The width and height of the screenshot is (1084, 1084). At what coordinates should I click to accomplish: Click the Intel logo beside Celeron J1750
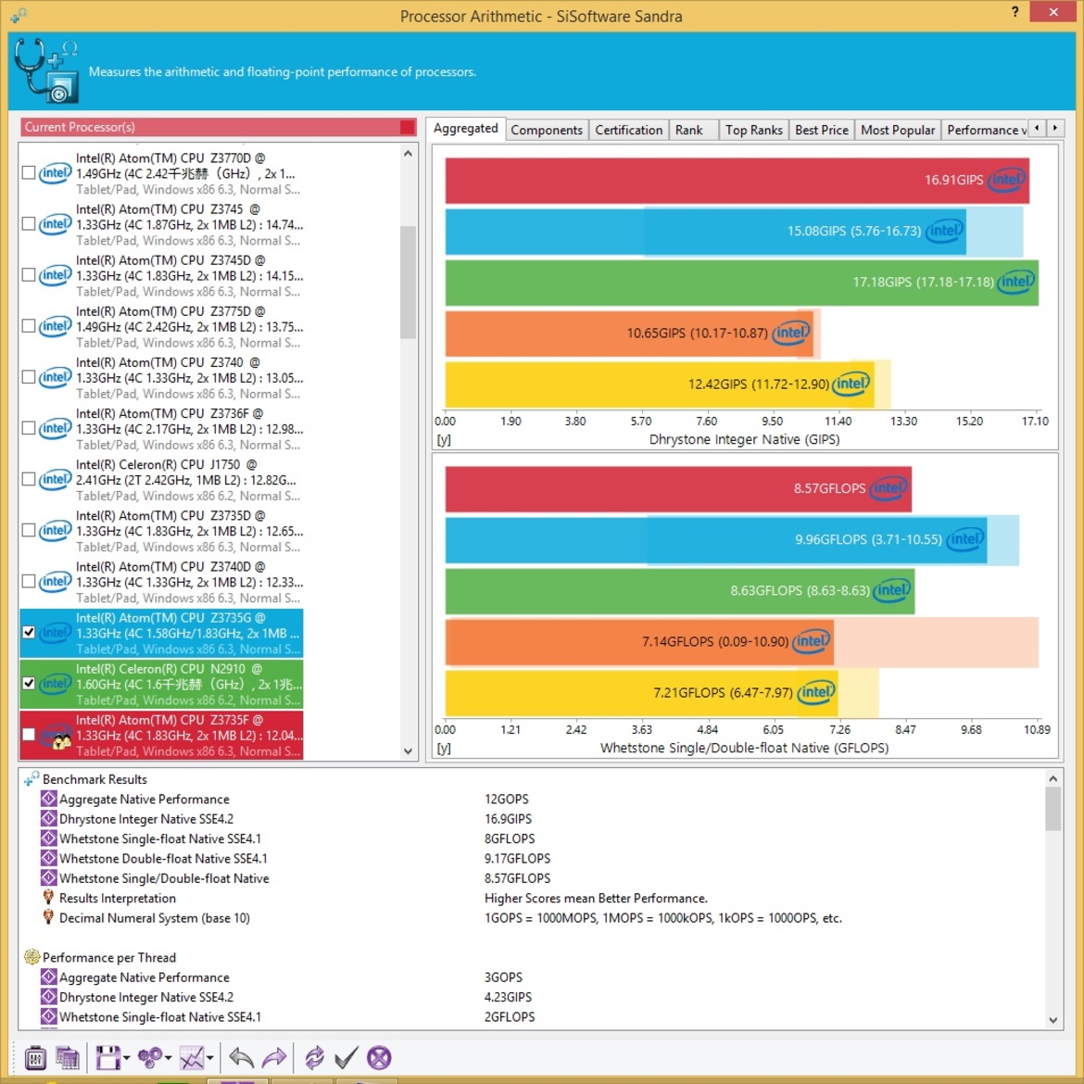click(56, 479)
